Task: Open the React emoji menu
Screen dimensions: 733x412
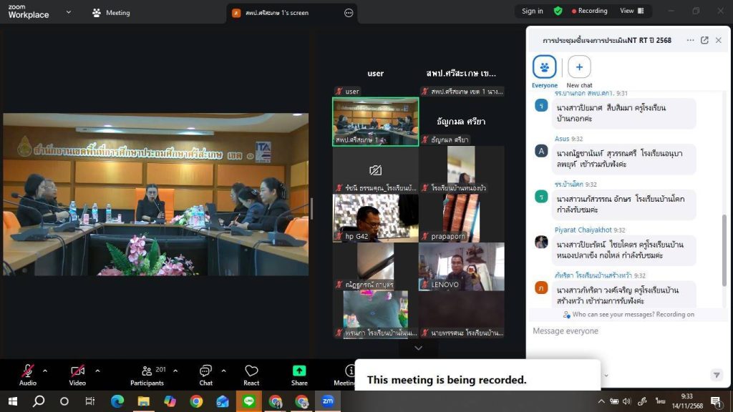Action: [x=251, y=371]
